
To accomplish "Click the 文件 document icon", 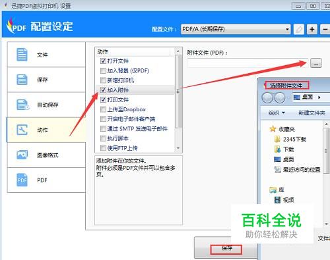I will click(22, 55).
